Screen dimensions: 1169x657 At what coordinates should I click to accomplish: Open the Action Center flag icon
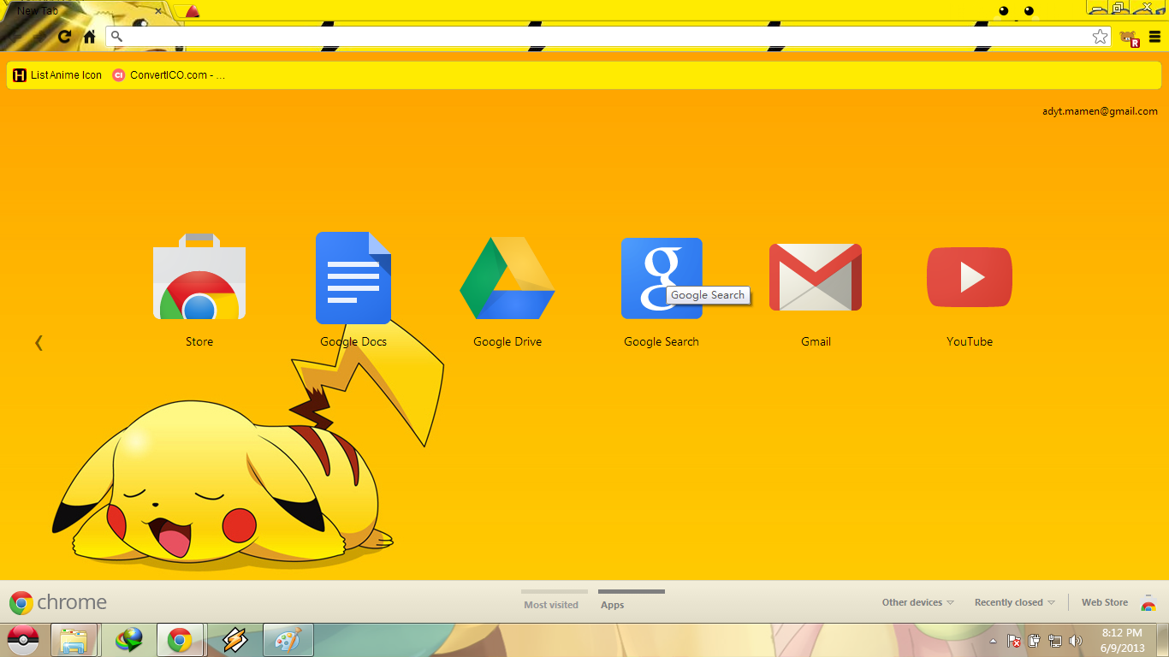point(1014,641)
